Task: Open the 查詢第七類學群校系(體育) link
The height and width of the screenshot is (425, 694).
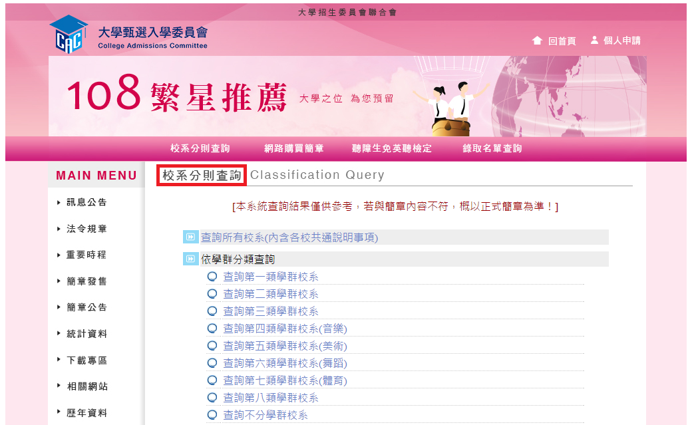Action: [x=285, y=380]
